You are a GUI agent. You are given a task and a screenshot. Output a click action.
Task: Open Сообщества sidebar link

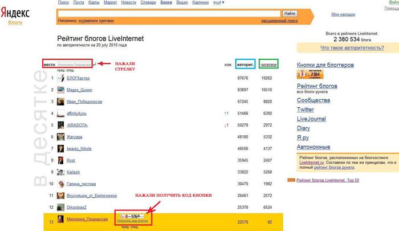point(313,100)
